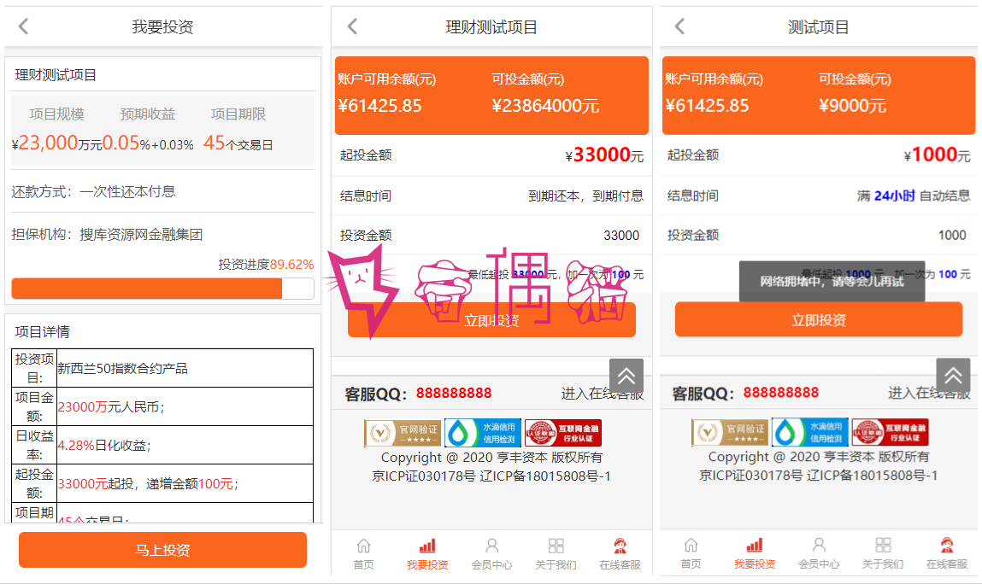The width and height of the screenshot is (982, 584).
Task: Click QQ number 888888888 in 理财测试项目 screen
Action: tap(454, 393)
